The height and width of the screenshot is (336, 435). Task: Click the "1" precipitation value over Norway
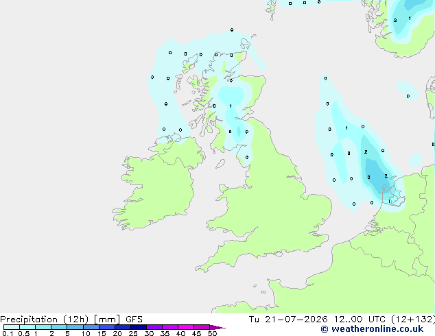pos(410,19)
